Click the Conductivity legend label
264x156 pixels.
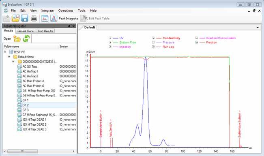[x=172, y=38]
